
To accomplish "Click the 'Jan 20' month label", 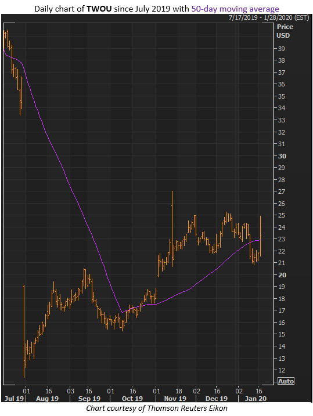I will (x=256, y=399).
